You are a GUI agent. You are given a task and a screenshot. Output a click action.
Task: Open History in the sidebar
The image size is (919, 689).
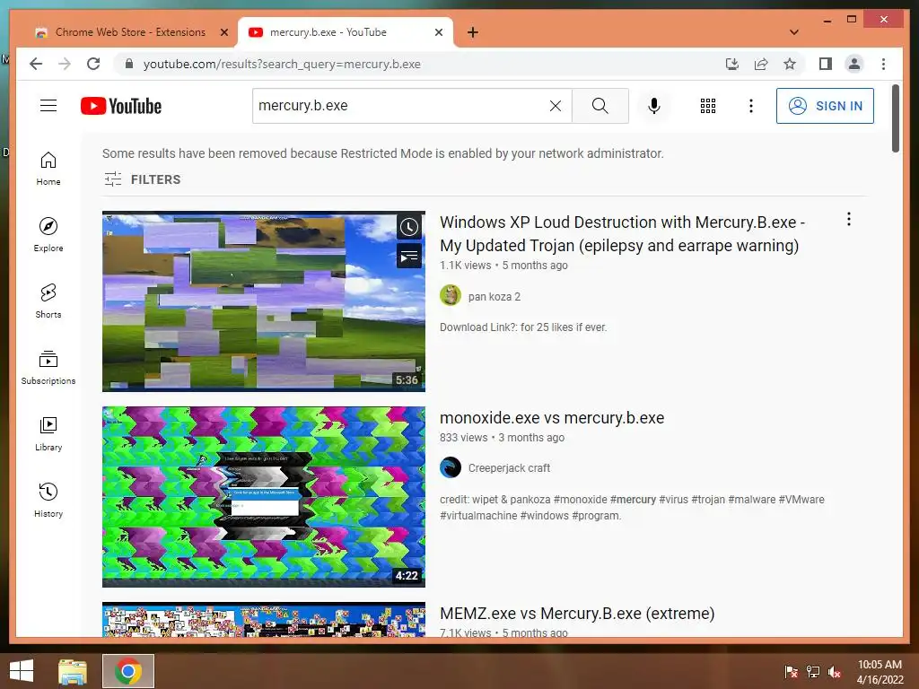(48, 499)
